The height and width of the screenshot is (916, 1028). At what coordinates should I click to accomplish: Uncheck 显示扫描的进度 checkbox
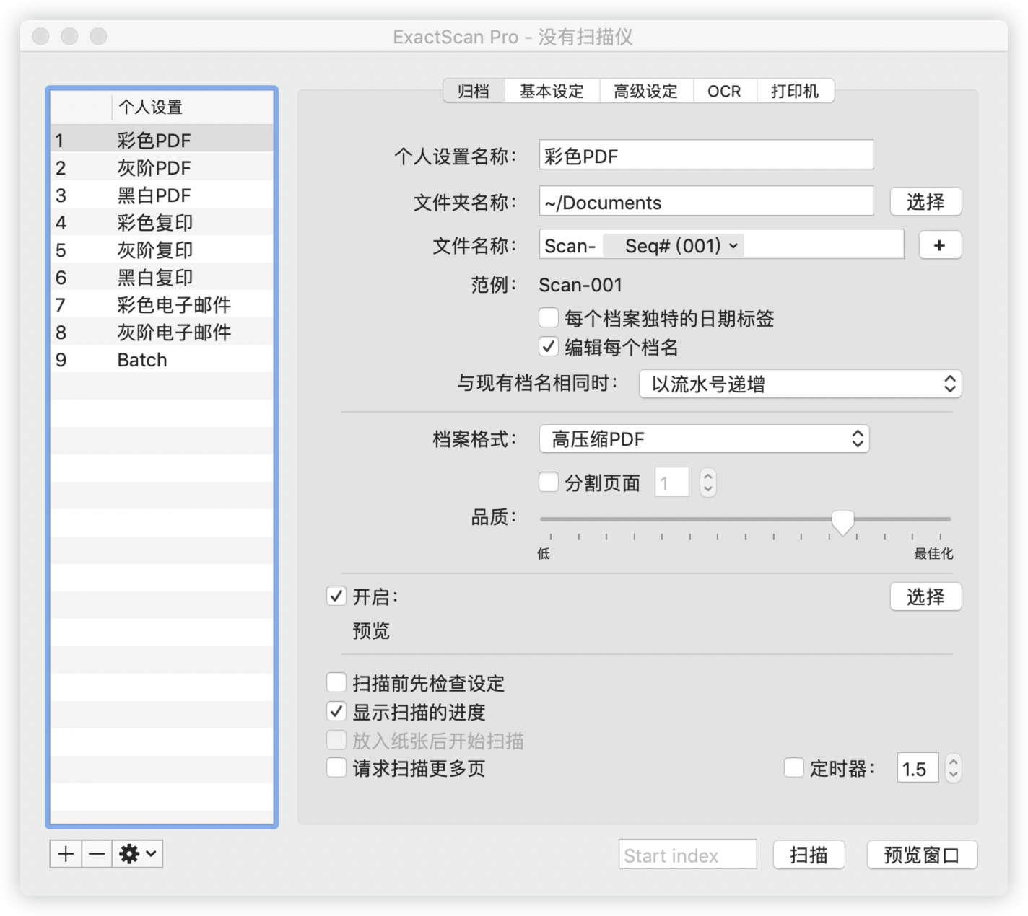pyautogui.click(x=336, y=711)
